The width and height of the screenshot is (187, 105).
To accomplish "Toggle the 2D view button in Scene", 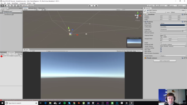I will click(37, 10).
